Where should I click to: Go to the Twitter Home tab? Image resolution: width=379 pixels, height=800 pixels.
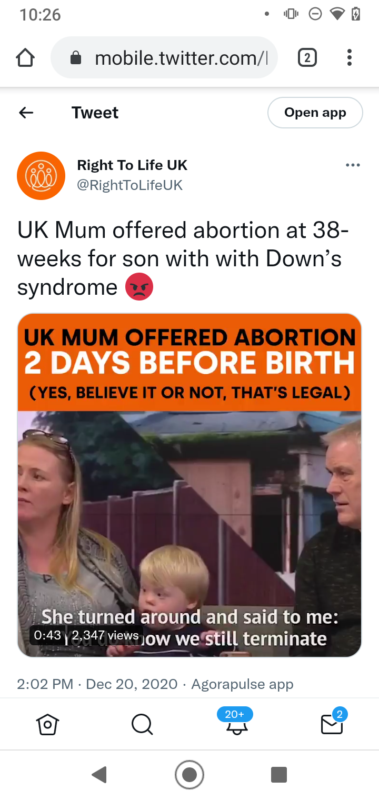click(x=47, y=725)
